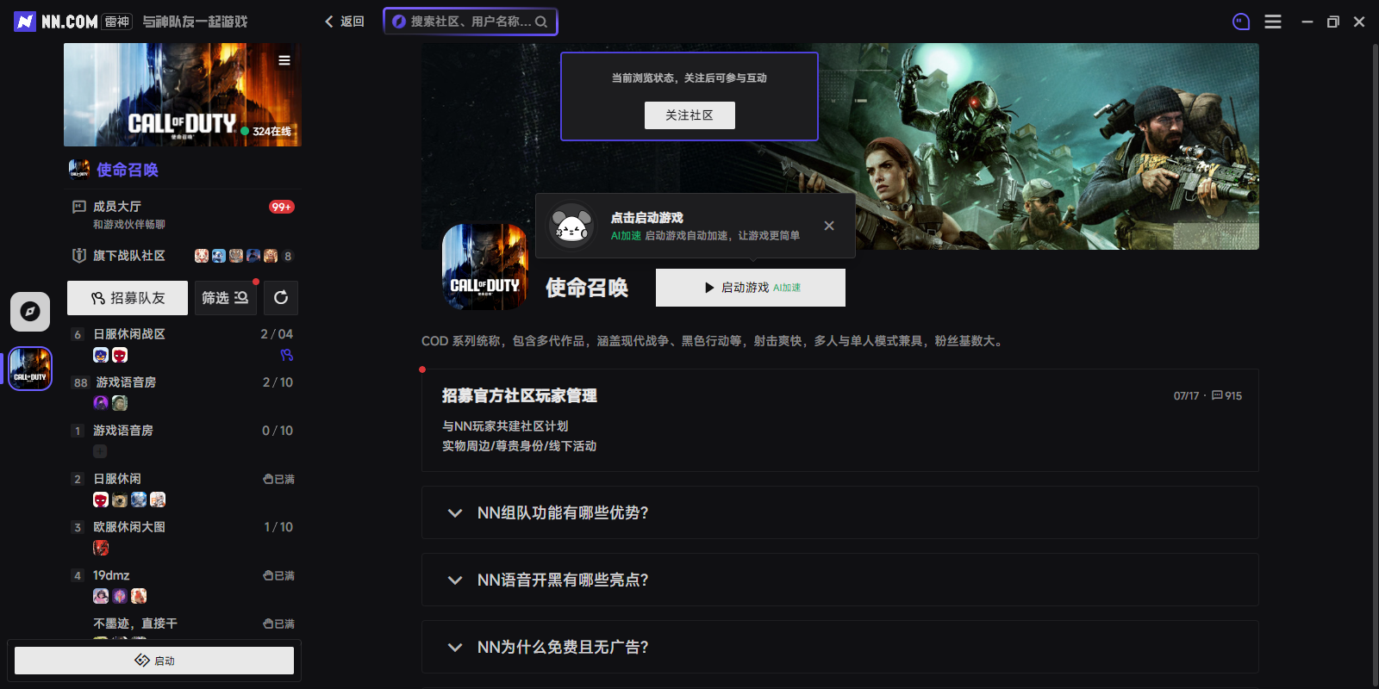
Task: Click the 324在线 online status
Action: point(266,131)
